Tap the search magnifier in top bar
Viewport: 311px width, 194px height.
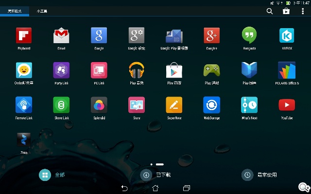[270, 11]
